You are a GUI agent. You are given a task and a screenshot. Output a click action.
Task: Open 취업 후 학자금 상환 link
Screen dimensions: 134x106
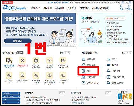pyautogui.click(x=114, y=26)
